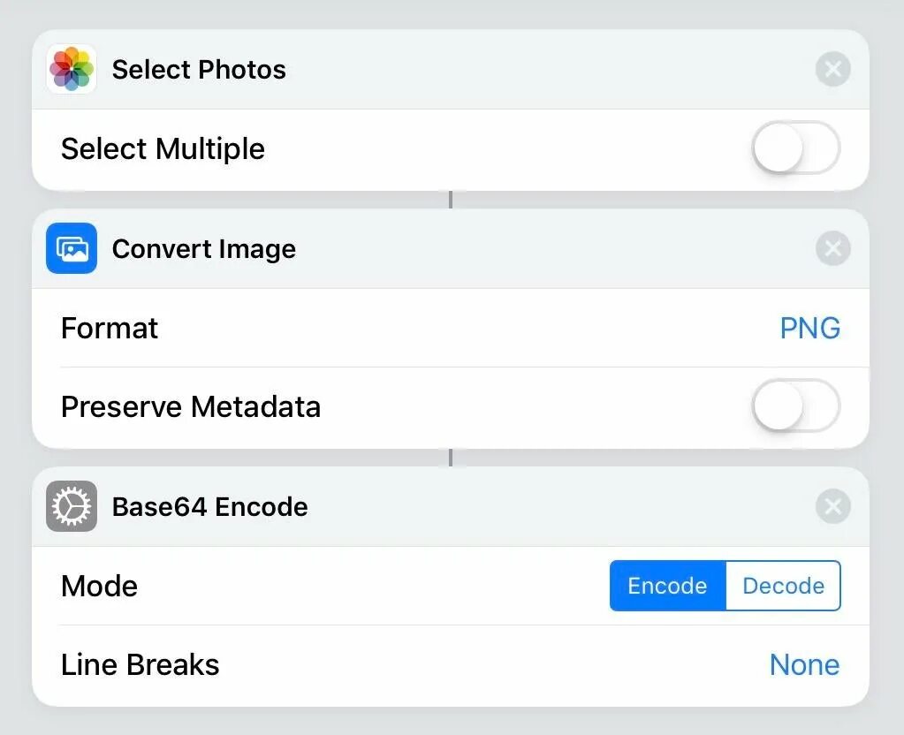Click the Select Multiple label text
This screenshot has height=735, width=904.
coord(163,149)
